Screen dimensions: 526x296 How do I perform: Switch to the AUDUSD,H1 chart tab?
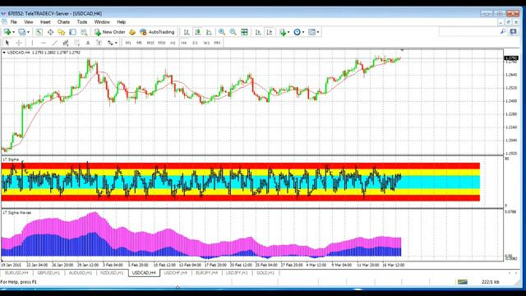81,273
